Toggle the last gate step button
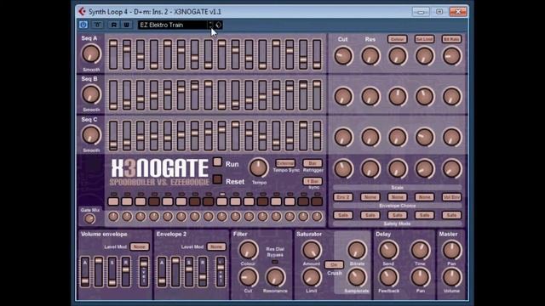The height and width of the screenshot is (306, 545). tap(317, 201)
